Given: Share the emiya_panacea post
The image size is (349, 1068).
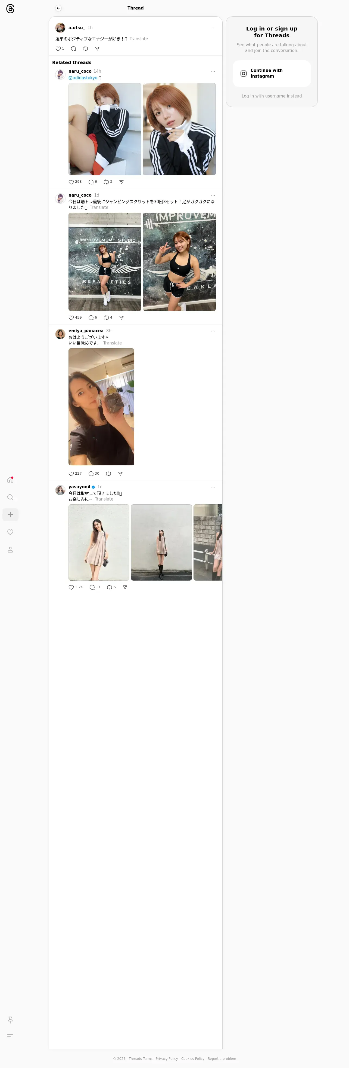Looking at the screenshot, I should tap(120, 474).
